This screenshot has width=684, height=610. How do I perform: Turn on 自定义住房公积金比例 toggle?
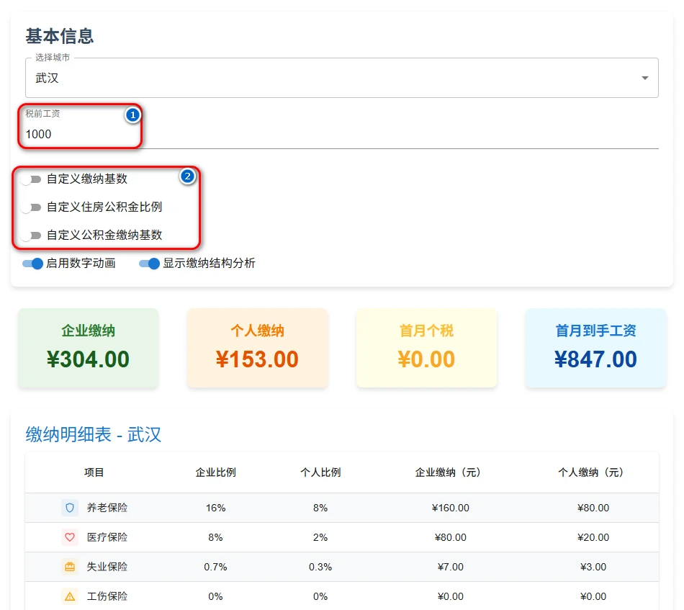31,207
